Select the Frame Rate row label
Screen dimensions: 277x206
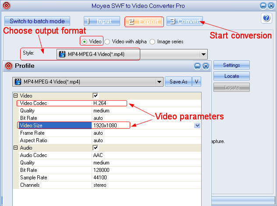[x=32, y=133]
